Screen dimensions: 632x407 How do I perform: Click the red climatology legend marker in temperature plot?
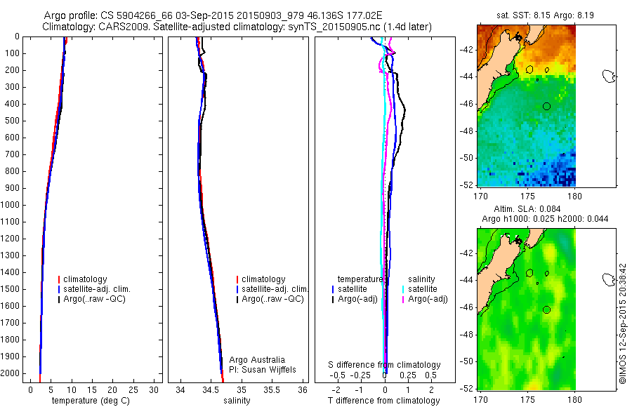(x=59, y=279)
